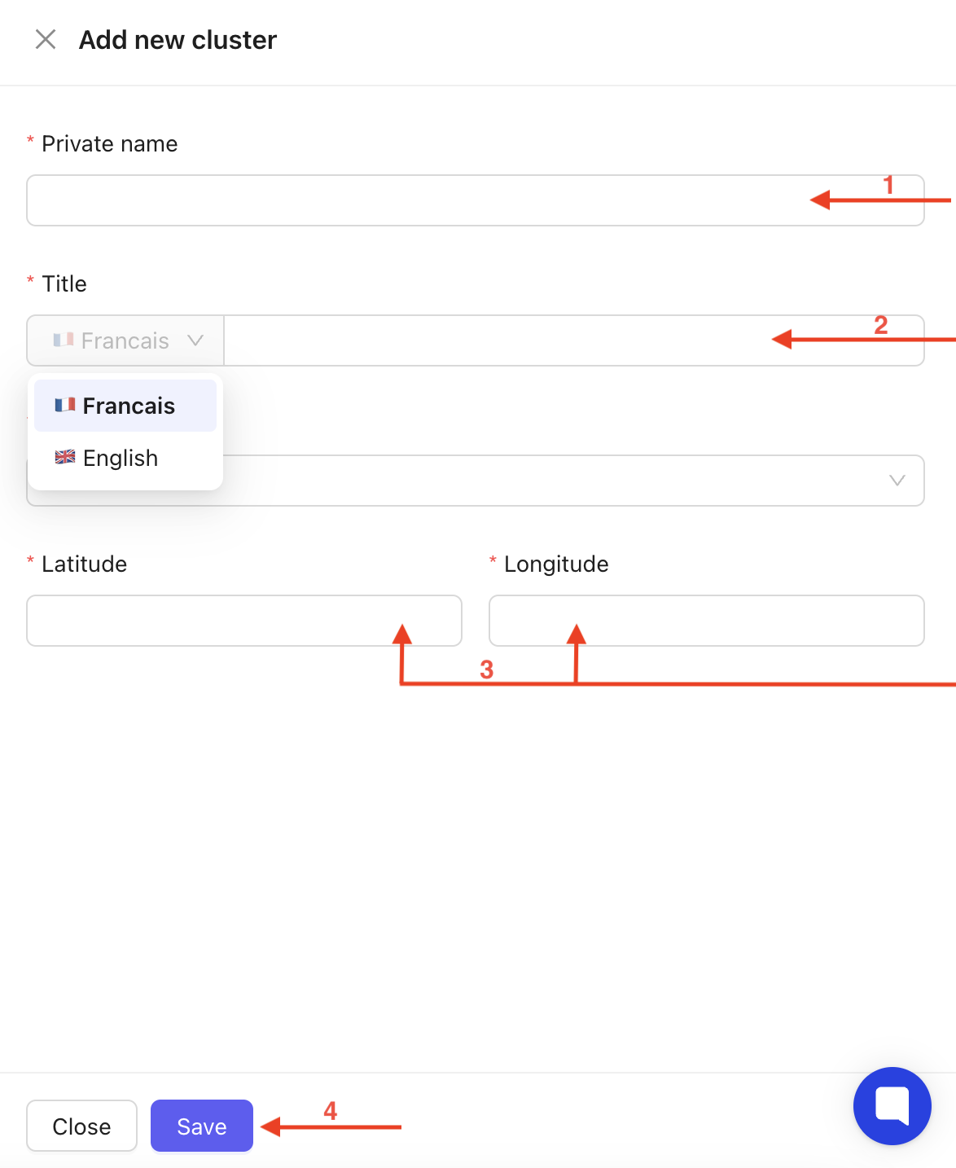This screenshot has width=956, height=1168.
Task: Collapse the Title language selector chevron
Action: 195,340
